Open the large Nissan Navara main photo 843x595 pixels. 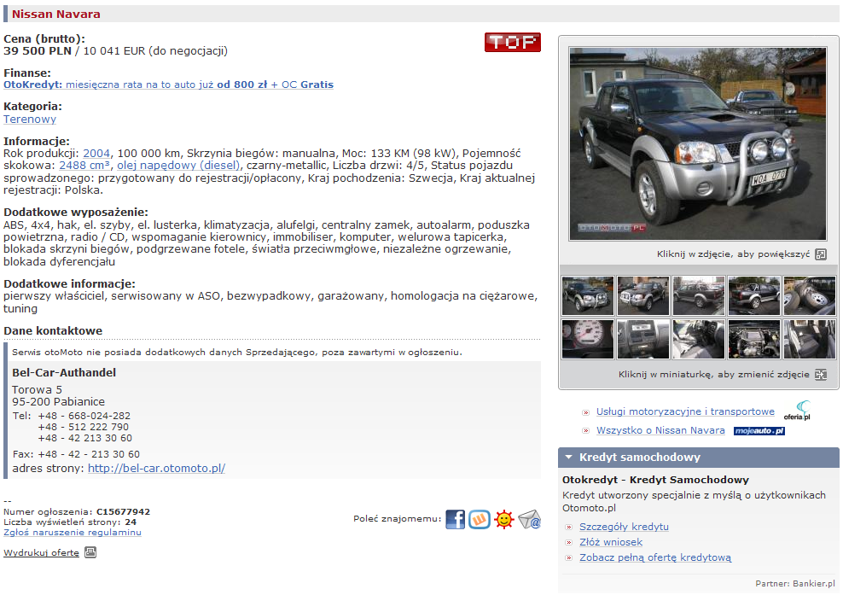(698, 143)
